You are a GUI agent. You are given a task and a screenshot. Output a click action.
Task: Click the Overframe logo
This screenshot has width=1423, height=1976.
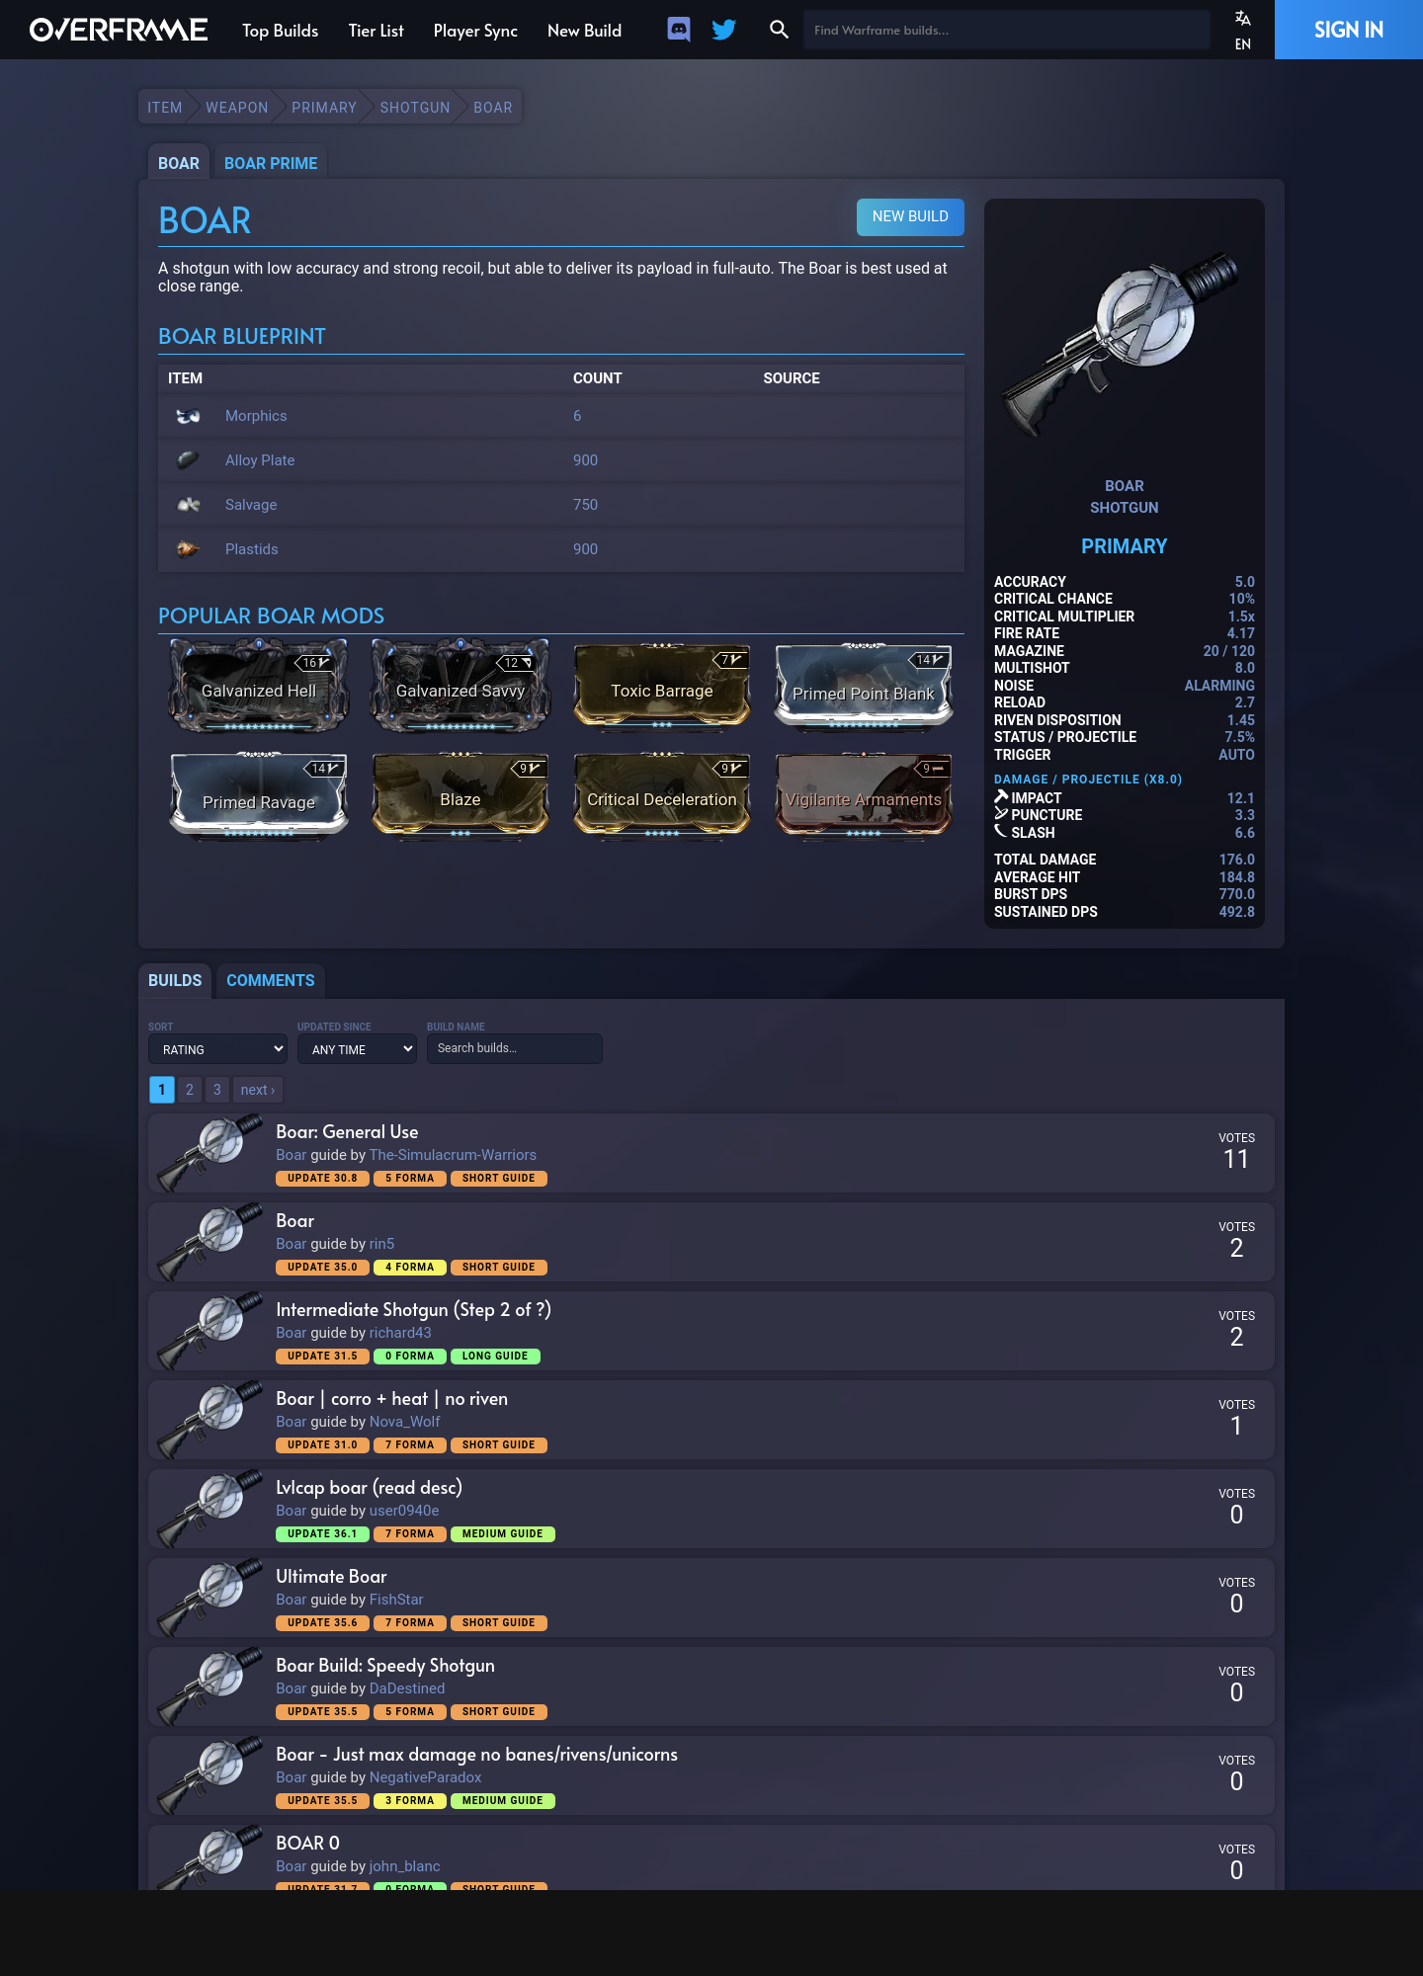119,30
